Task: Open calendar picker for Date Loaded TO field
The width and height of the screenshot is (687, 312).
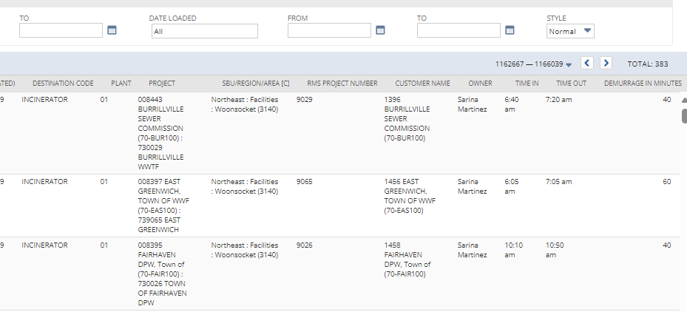Action: [x=510, y=30]
